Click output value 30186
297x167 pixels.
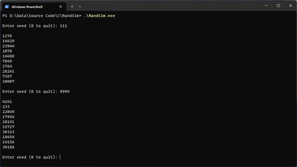(x=8, y=147)
